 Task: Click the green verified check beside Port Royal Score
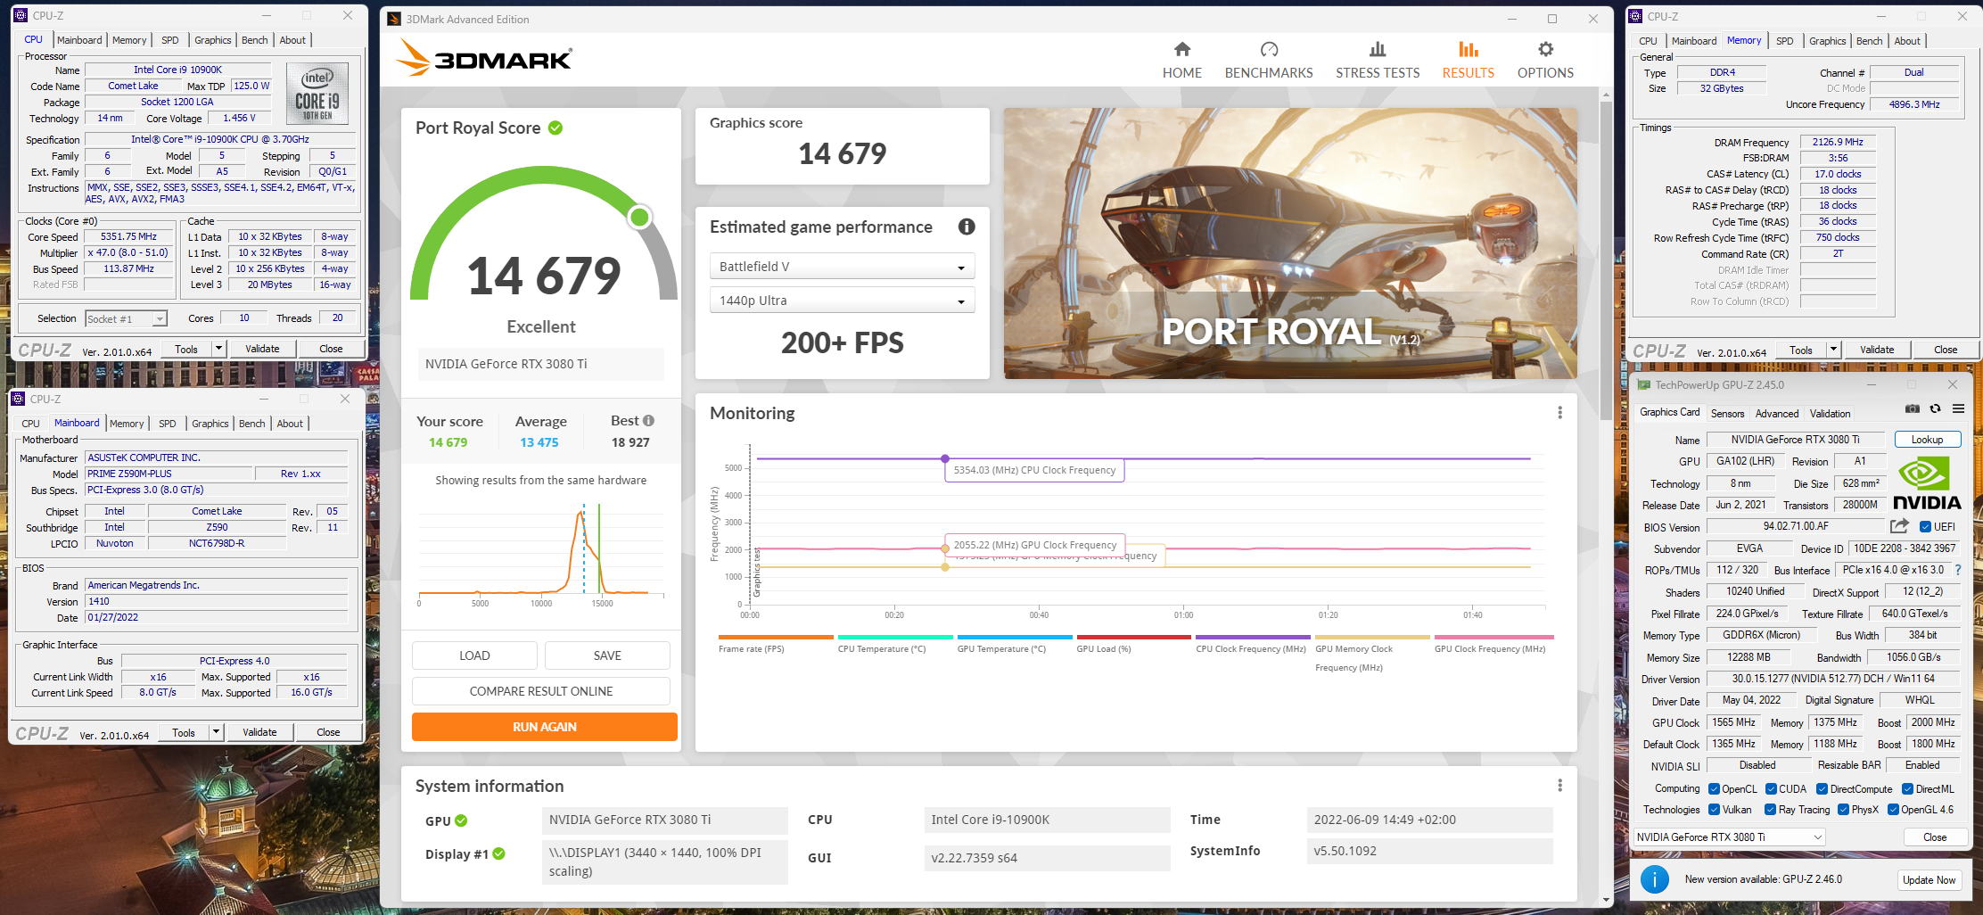[555, 128]
